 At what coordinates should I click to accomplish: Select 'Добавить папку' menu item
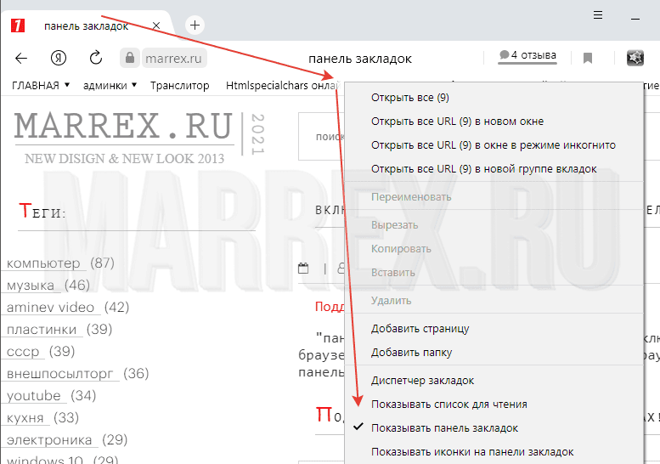click(494, 353)
